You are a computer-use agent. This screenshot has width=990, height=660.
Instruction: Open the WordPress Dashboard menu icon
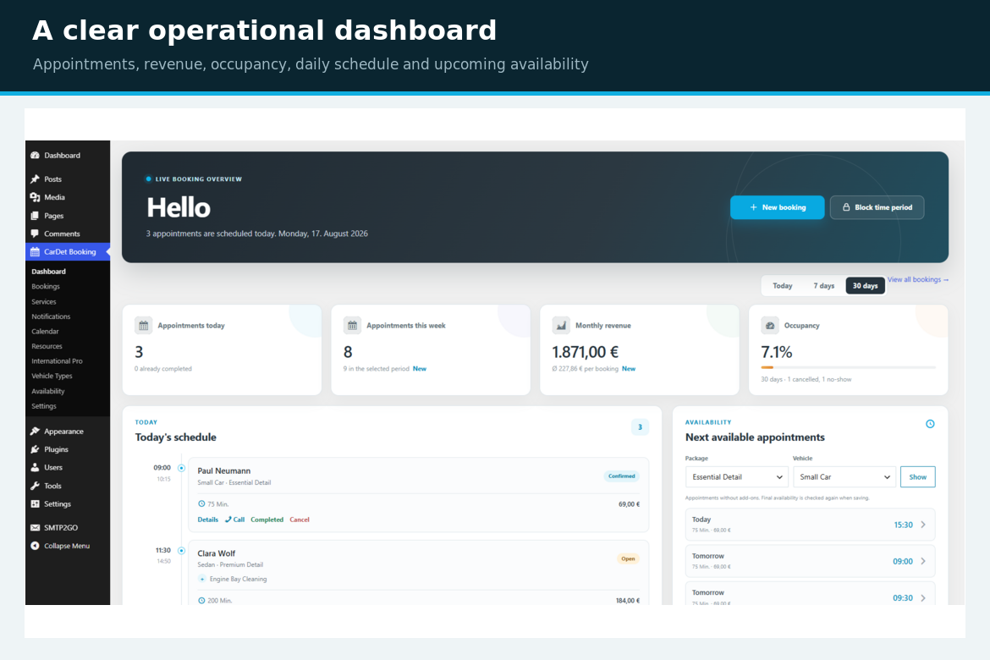[x=35, y=156]
